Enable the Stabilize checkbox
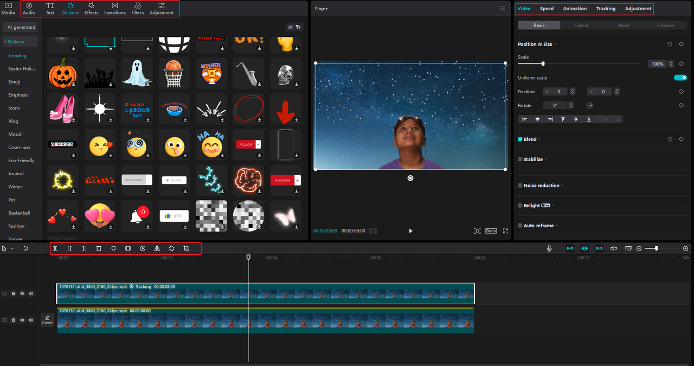The width and height of the screenshot is (694, 366). point(520,159)
